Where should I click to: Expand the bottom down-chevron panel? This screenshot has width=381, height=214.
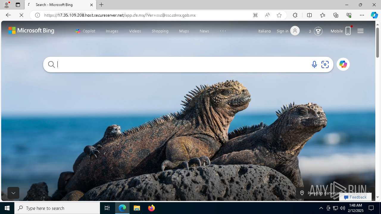click(x=13, y=193)
